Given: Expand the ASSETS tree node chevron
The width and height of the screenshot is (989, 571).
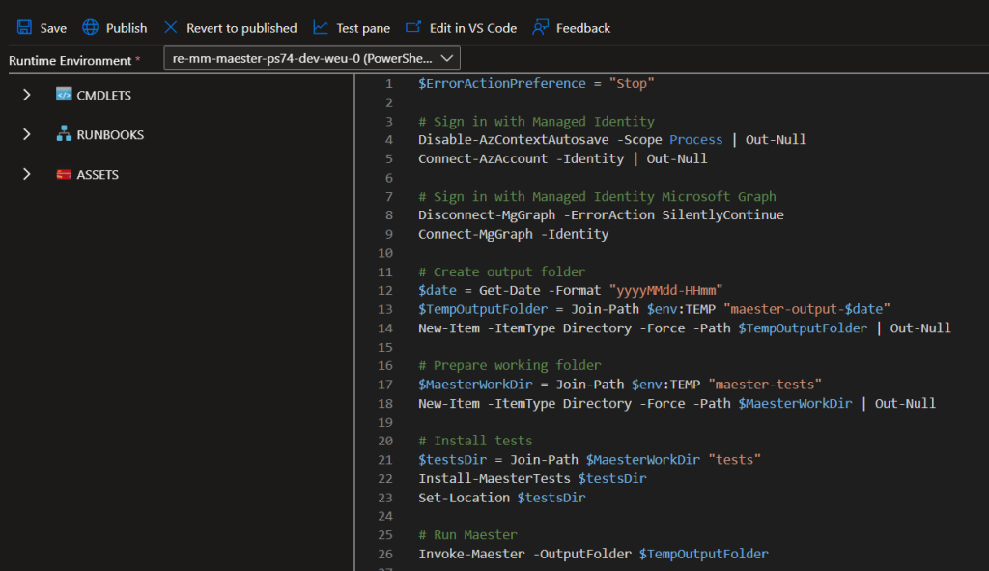Looking at the screenshot, I should (26, 174).
